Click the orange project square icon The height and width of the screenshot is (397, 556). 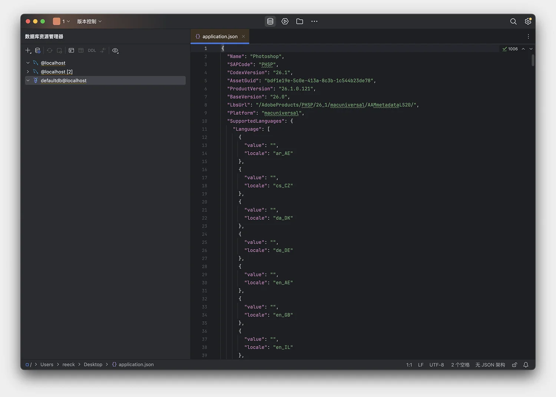[x=56, y=21]
